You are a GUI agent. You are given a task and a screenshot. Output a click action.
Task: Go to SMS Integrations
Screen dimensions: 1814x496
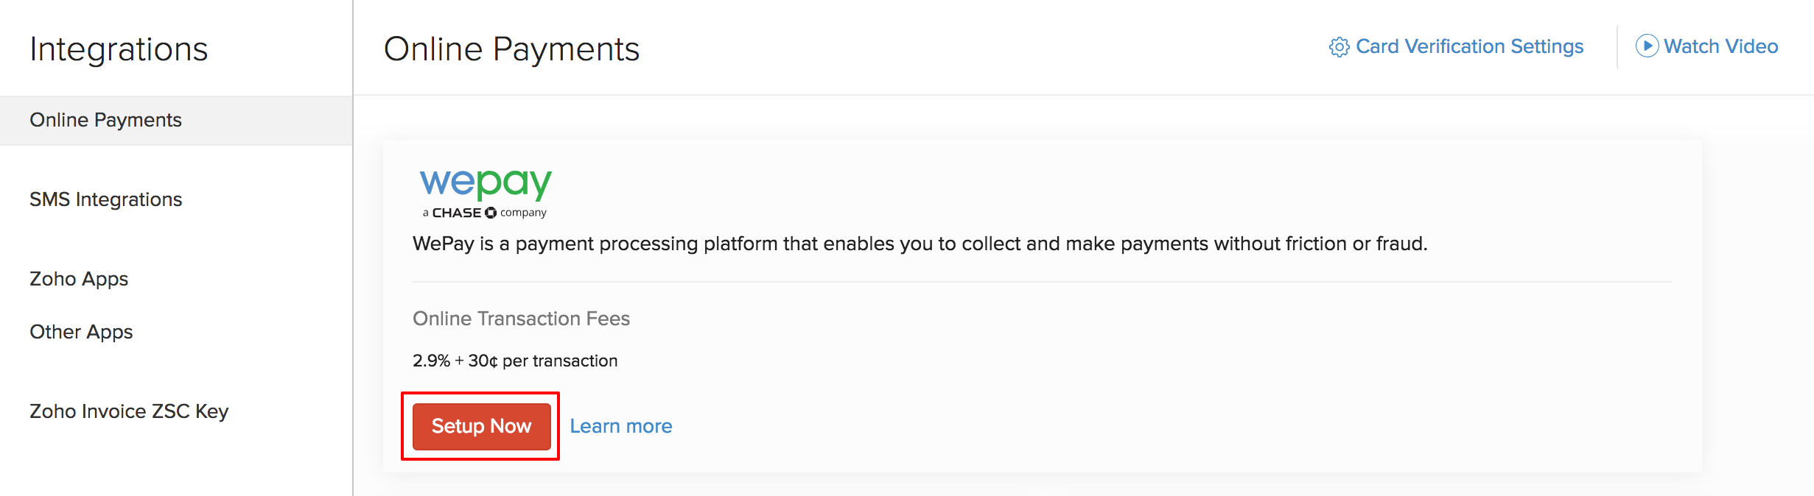pos(105,199)
